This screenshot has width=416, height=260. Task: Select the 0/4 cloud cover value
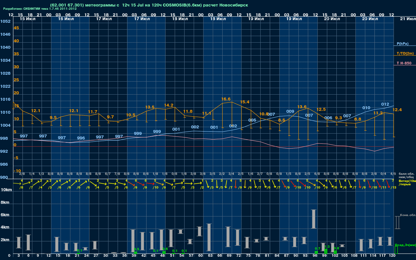tap(383, 174)
